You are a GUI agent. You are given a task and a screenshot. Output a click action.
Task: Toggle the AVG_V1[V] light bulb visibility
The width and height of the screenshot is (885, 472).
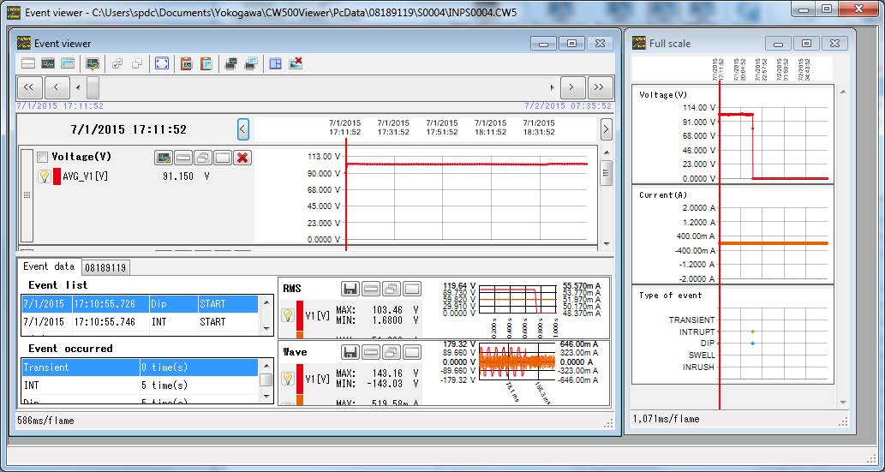(45, 176)
